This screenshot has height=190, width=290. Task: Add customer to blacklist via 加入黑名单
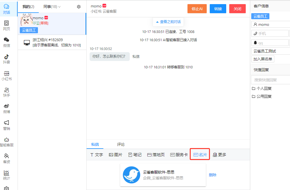(x=263, y=59)
